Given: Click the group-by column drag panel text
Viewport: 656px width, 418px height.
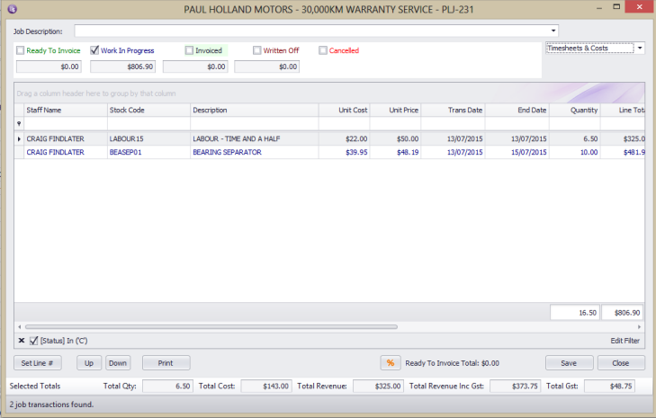Looking at the screenshot, I should tap(96, 93).
